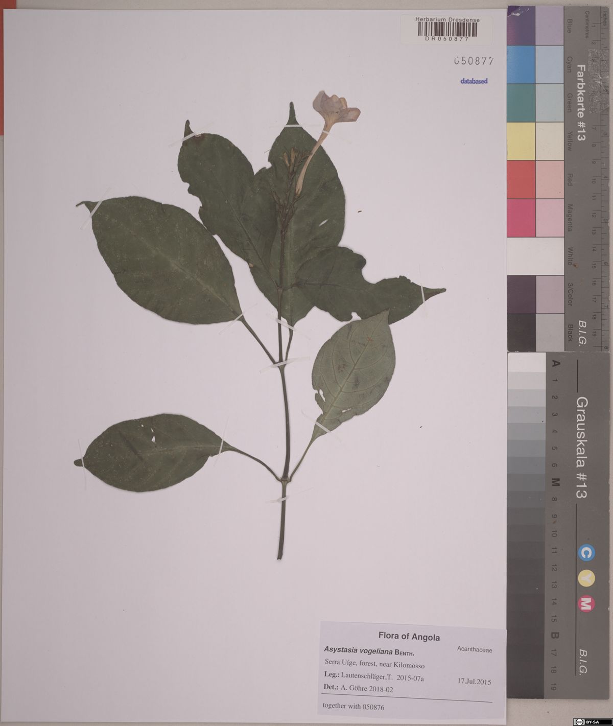The image size is (613, 726).
Task: Click the collection date 17.Jul.2015
Action: tap(475, 682)
